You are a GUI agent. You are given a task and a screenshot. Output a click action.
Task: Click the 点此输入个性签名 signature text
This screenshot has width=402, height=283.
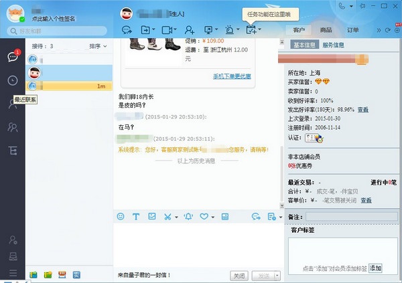click(x=54, y=19)
